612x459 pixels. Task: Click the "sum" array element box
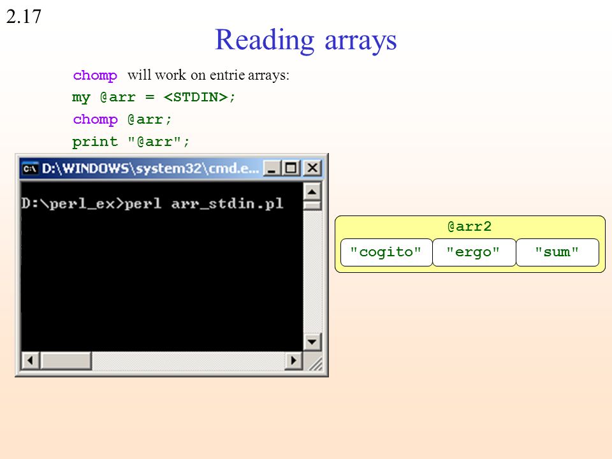pos(557,252)
